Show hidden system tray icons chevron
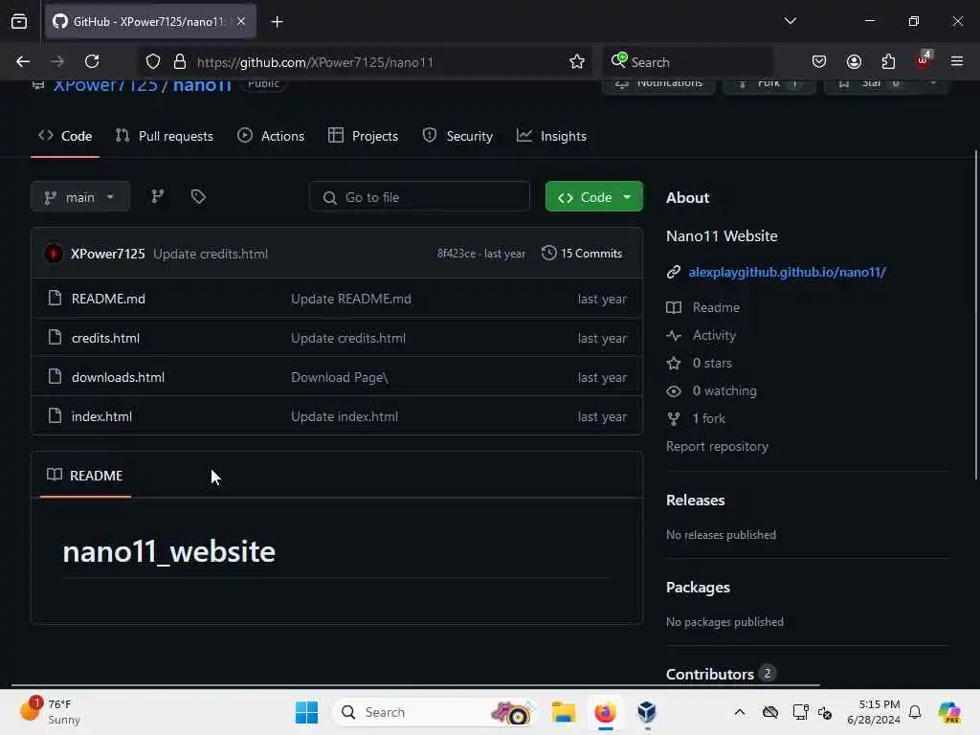This screenshot has width=980, height=735. (740, 712)
